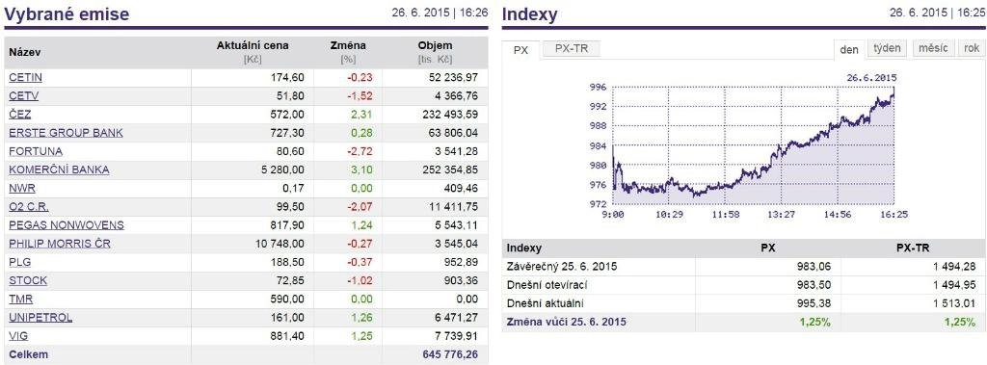
Task: Open the CETIN stock link
Action: [x=26, y=77]
